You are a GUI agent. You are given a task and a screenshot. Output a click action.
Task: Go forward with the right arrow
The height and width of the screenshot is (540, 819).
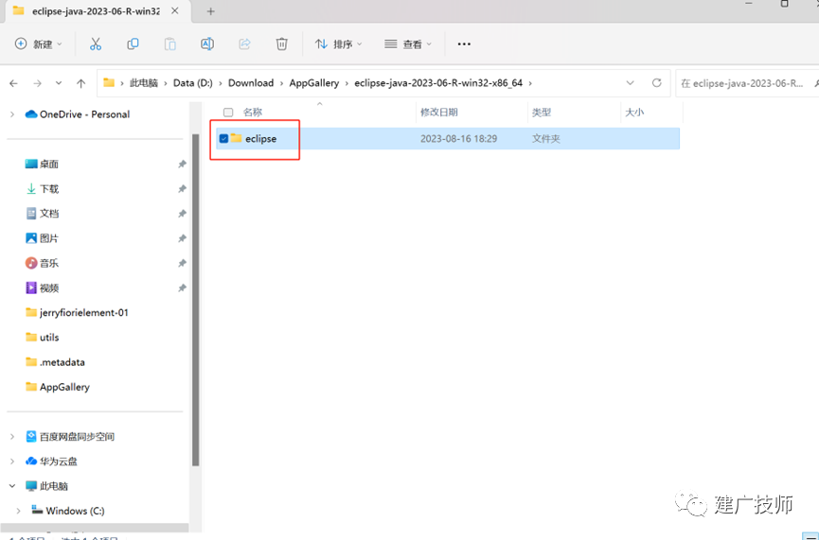(37, 83)
